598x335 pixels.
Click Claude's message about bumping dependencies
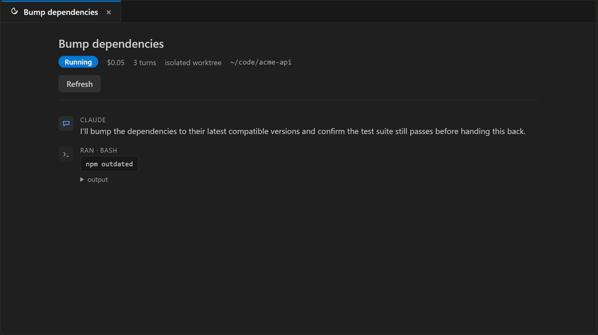pos(302,131)
